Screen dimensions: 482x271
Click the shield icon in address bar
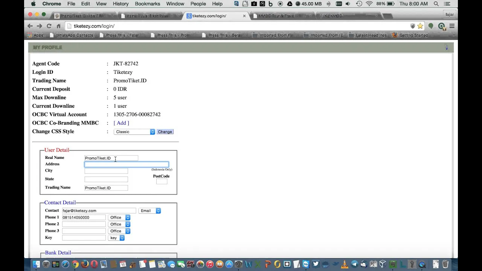(413, 26)
